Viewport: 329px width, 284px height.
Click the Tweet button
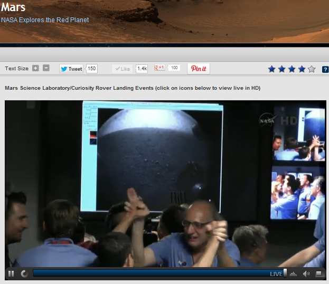point(71,69)
